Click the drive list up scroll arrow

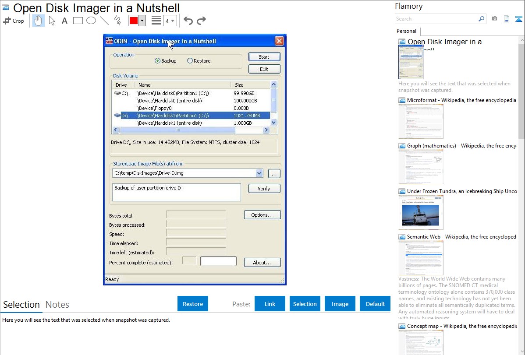tap(273, 84)
